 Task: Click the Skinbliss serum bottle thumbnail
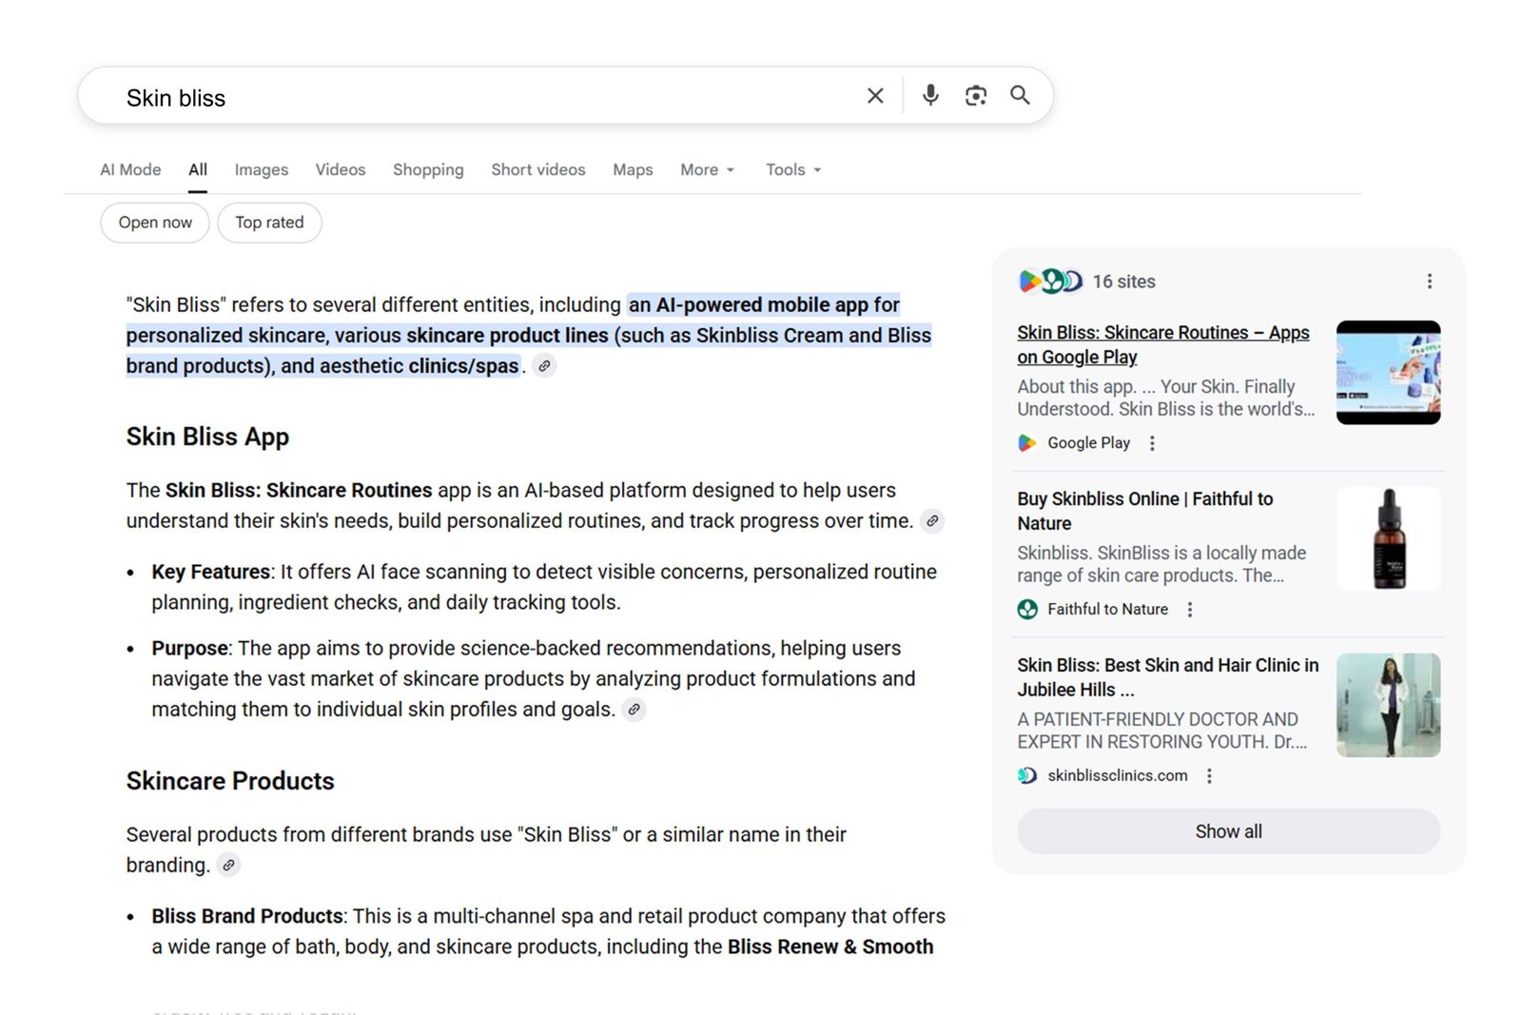(1388, 537)
